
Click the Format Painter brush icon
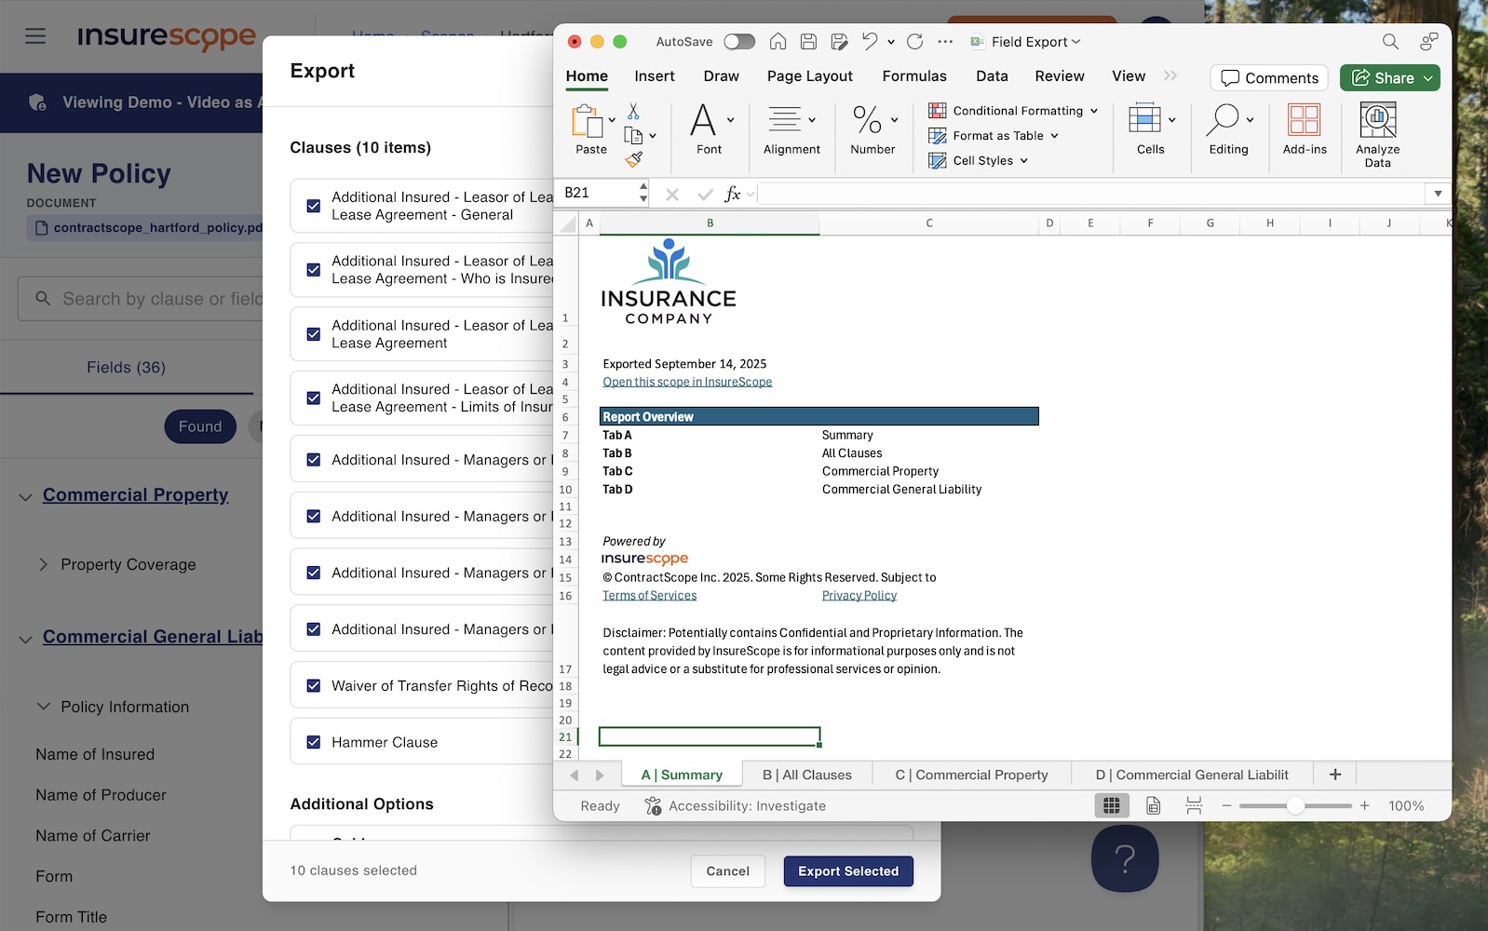point(634,159)
